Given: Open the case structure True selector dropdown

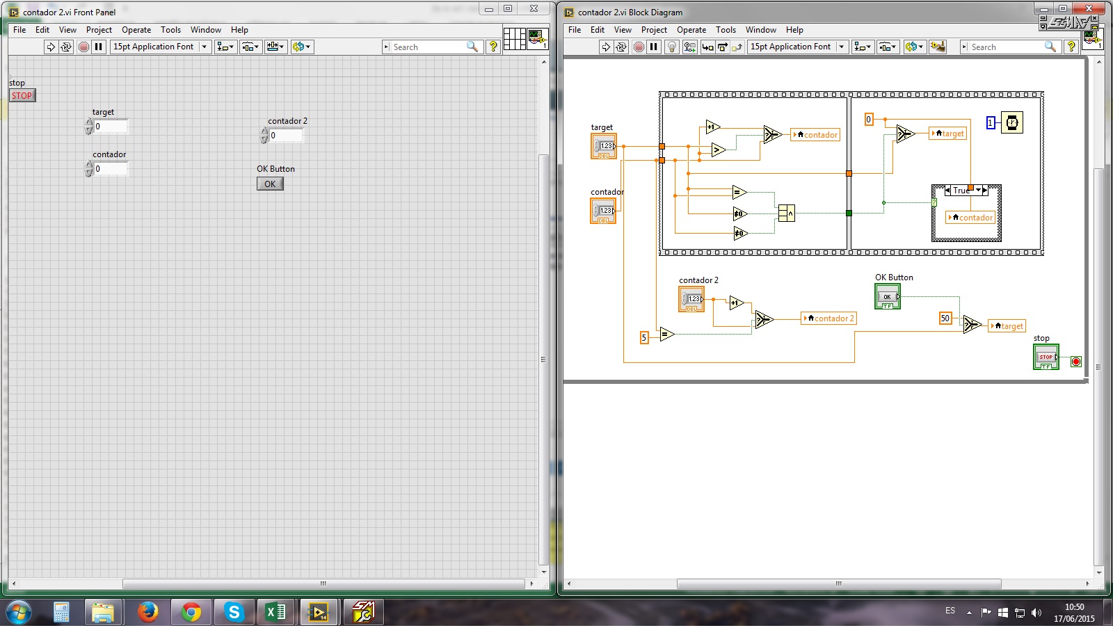Looking at the screenshot, I should tap(978, 191).
